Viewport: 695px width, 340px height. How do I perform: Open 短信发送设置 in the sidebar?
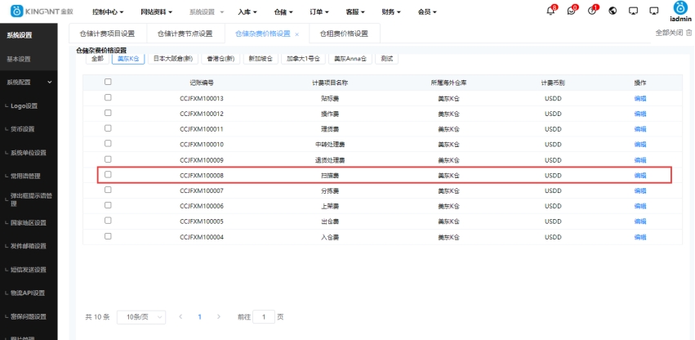tap(29, 270)
